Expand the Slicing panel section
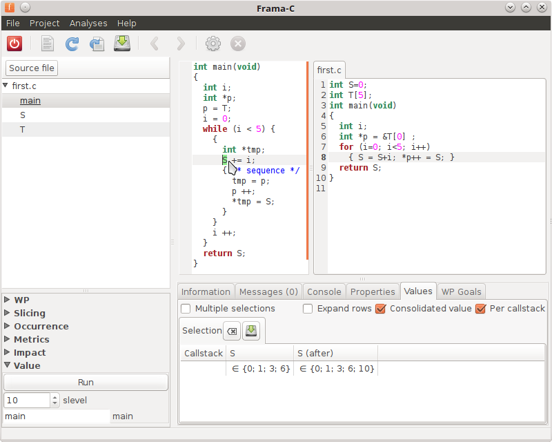552x442 pixels. click(x=7, y=313)
